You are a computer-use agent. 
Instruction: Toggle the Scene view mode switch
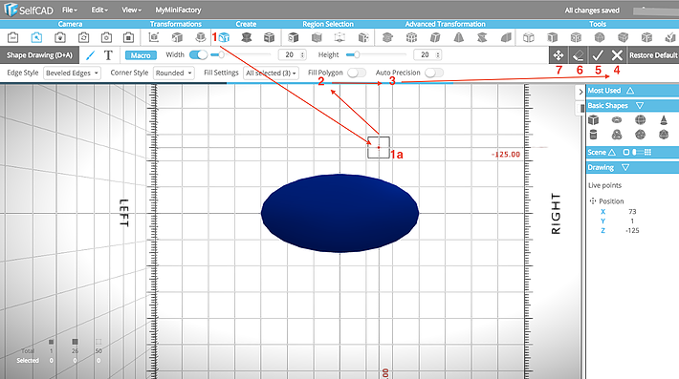tap(637, 152)
